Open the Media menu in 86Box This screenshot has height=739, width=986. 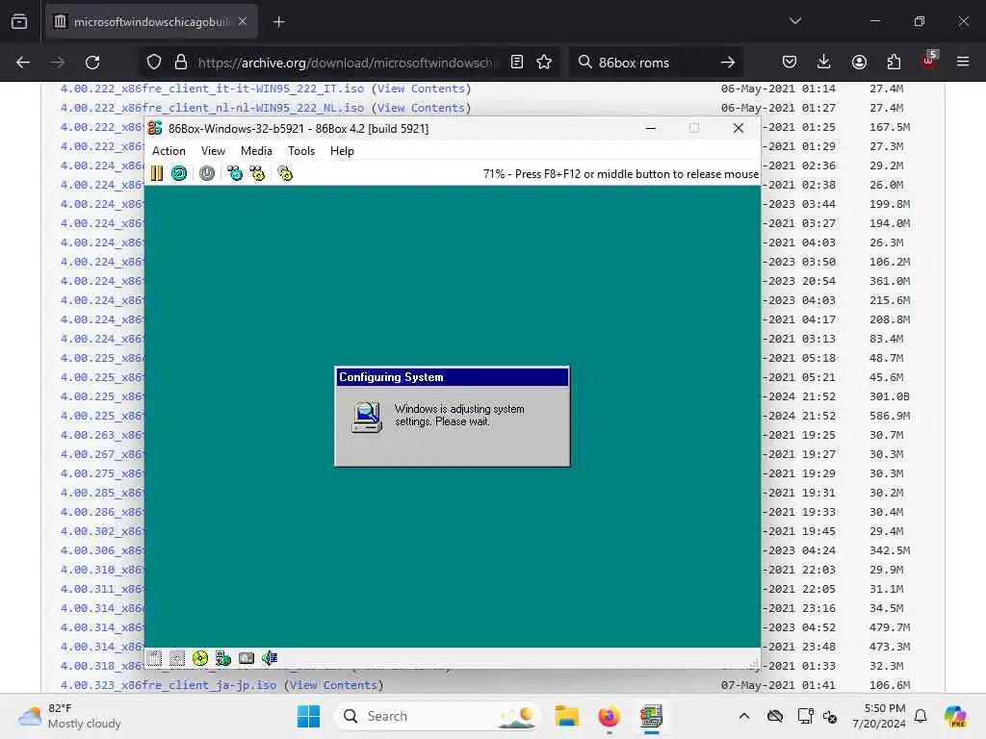[256, 151]
